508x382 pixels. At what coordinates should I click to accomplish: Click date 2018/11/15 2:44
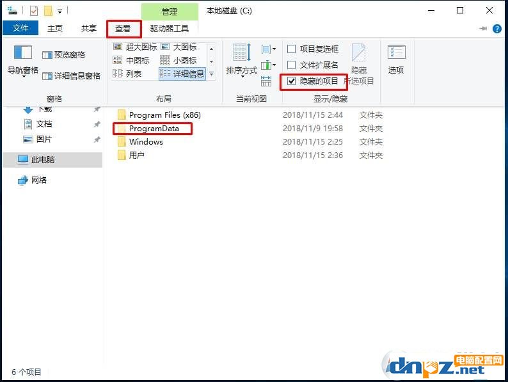[313, 115]
